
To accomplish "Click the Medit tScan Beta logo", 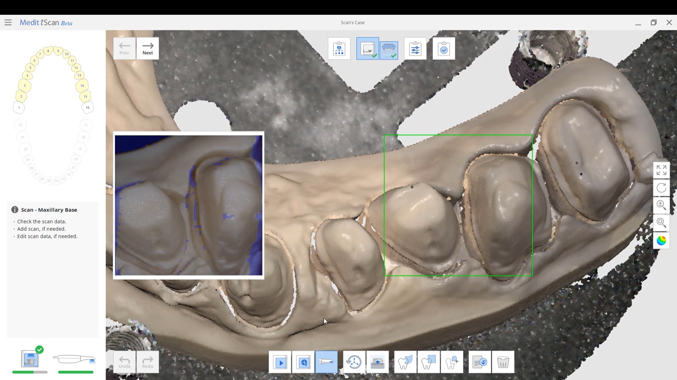I will tap(46, 23).
